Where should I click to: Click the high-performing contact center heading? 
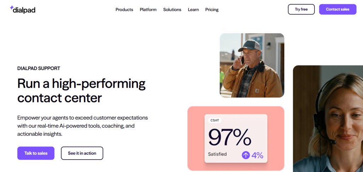coord(82,90)
